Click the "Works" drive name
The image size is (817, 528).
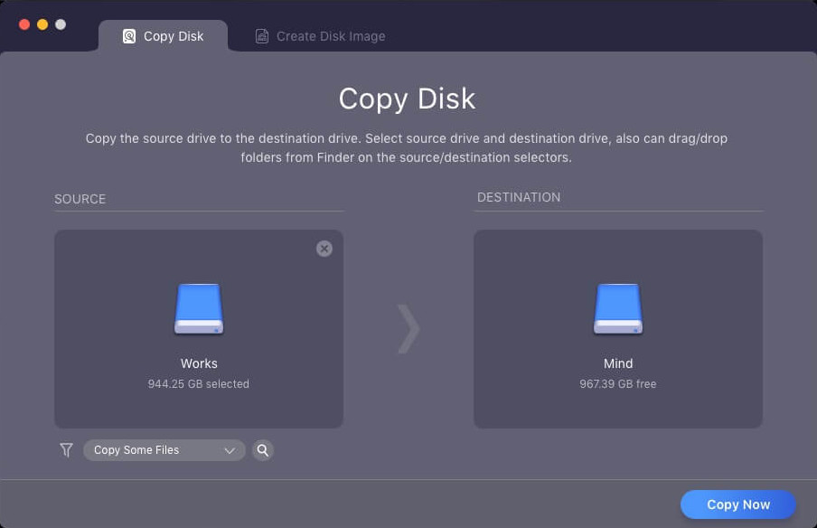[x=199, y=363]
